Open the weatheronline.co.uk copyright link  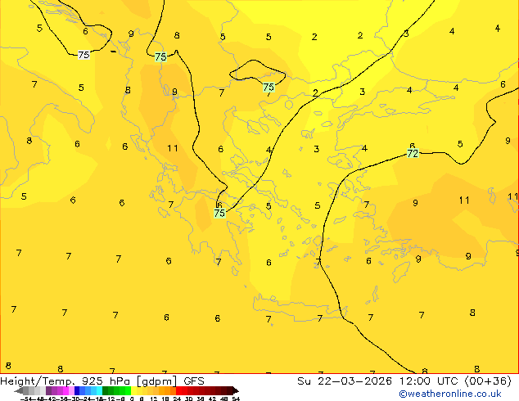click(450, 394)
